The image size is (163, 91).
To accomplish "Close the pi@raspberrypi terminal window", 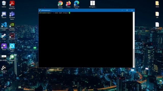I will tap(132, 10).
